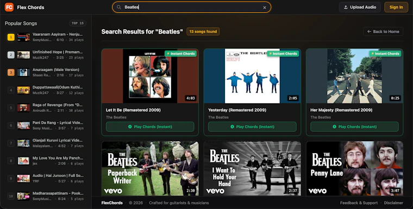The height and width of the screenshot is (209, 413).
Task: Open the Feedback & Support link
Action: click(359, 203)
